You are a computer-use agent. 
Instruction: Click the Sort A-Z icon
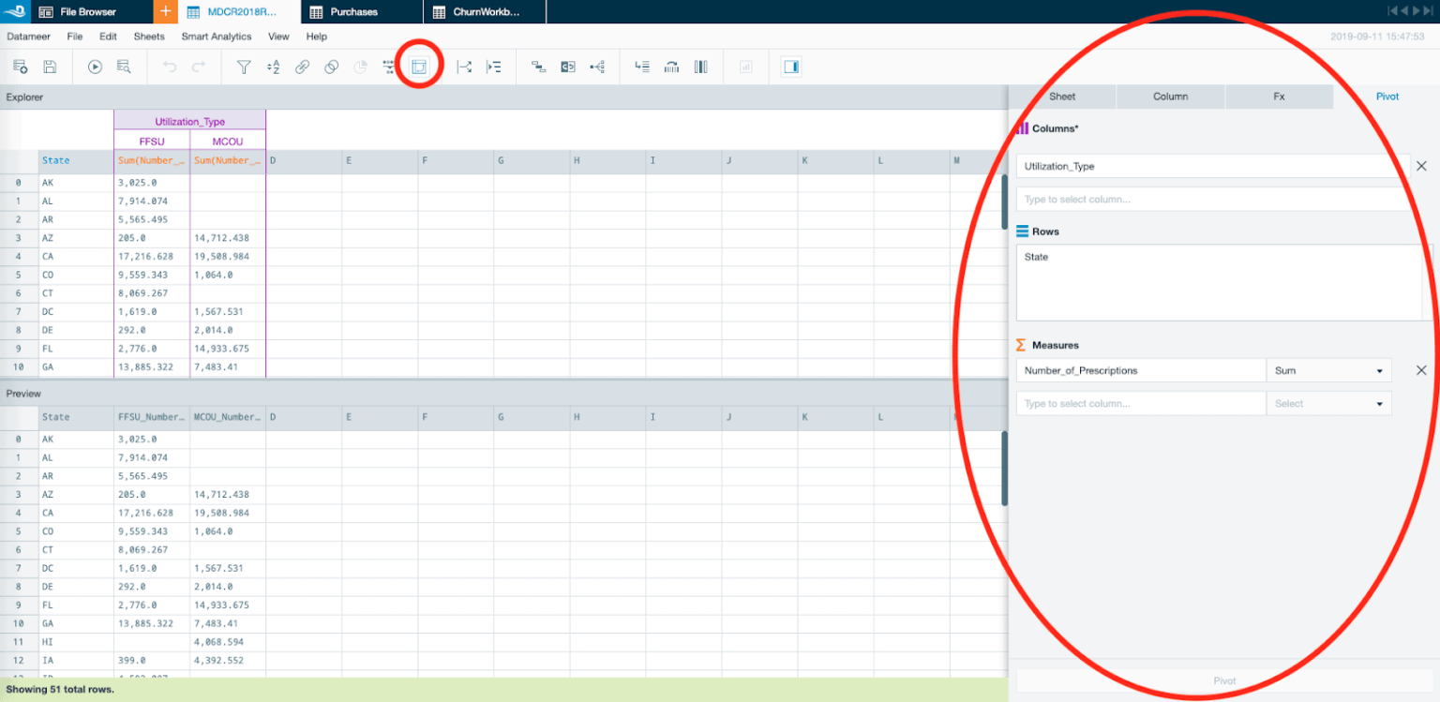[x=273, y=67]
